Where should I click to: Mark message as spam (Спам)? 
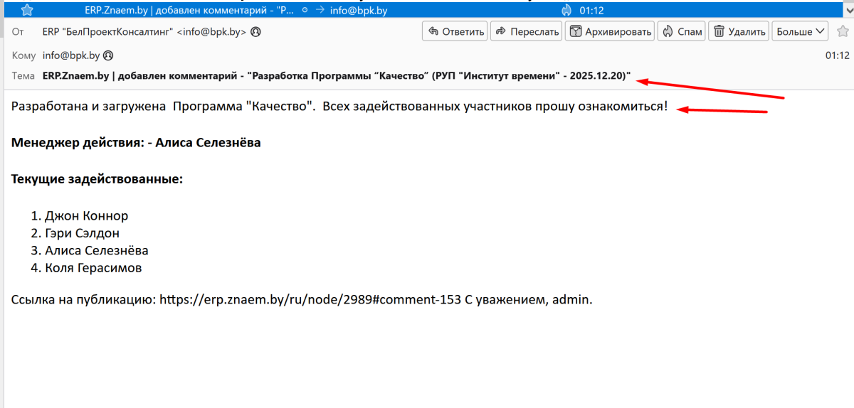682,31
